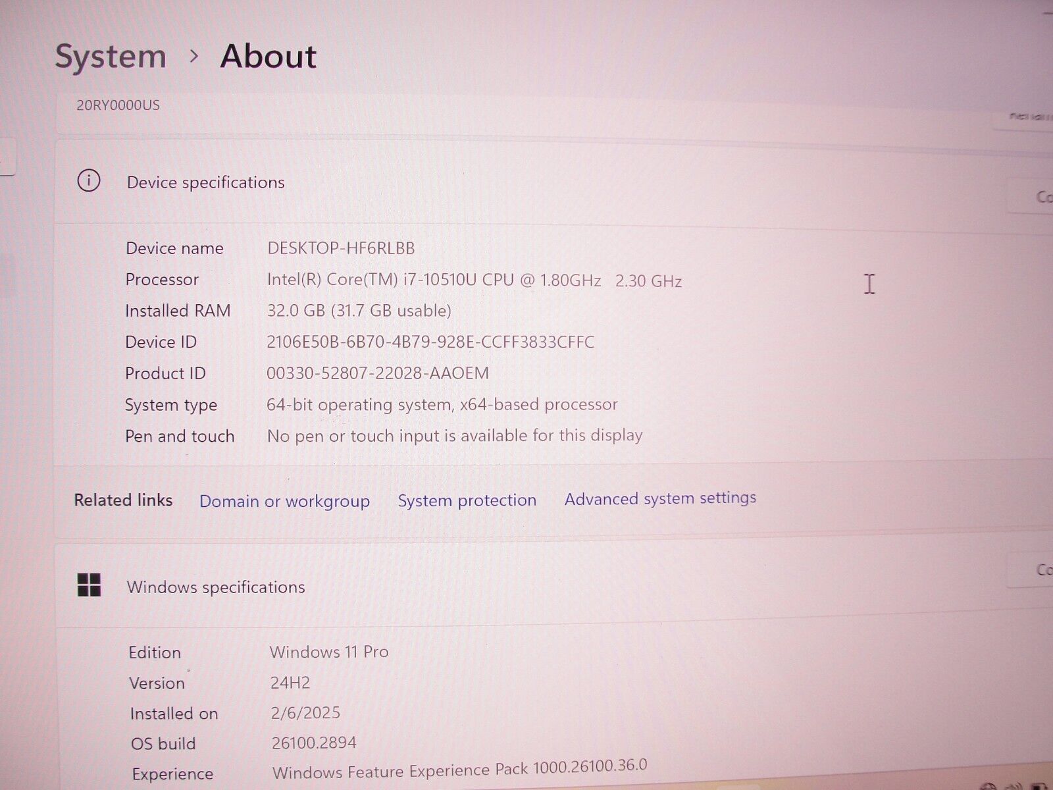Click the About page heading
The width and height of the screenshot is (1053, 790).
(x=269, y=57)
